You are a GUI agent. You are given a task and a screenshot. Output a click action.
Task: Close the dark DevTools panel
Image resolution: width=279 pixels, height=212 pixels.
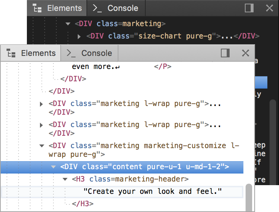(x=270, y=8)
